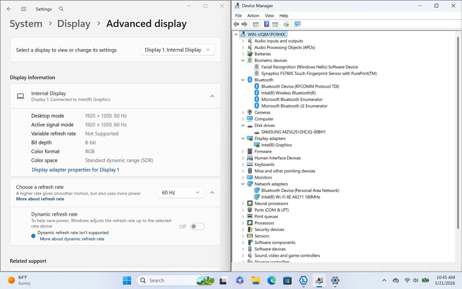Click the Help question-mark icon in Device Manager toolbar

tap(267, 24)
